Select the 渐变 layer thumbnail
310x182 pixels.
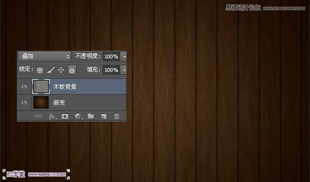(41, 102)
